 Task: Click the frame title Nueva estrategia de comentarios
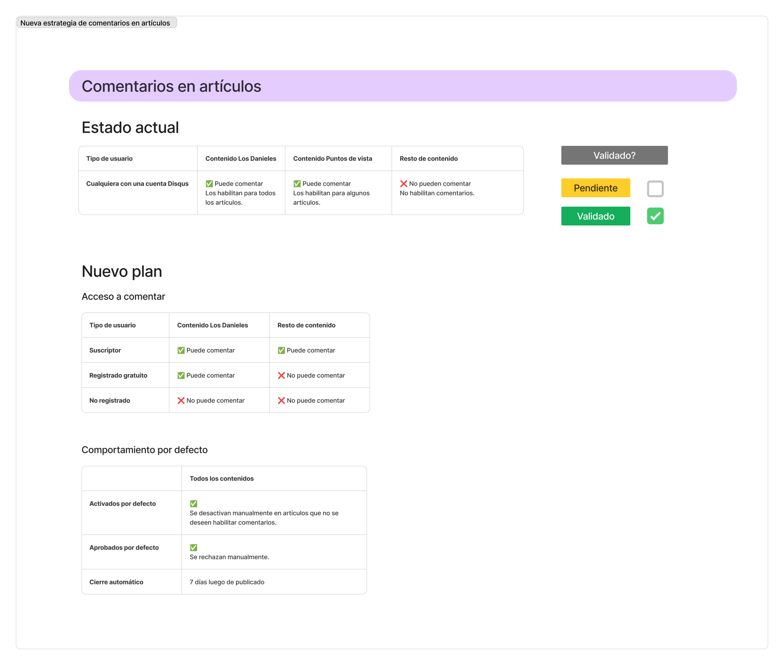click(x=95, y=23)
